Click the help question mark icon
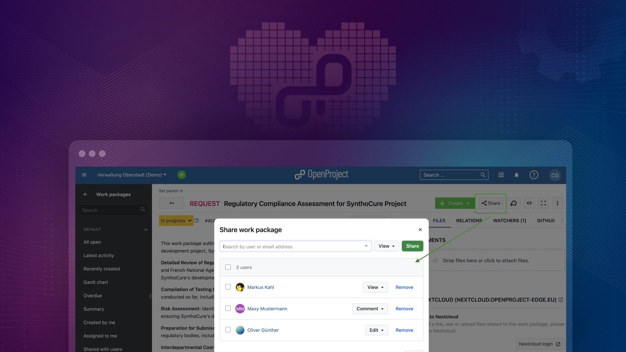Image resolution: width=626 pixels, height=352 pixels. click(534, 175)
